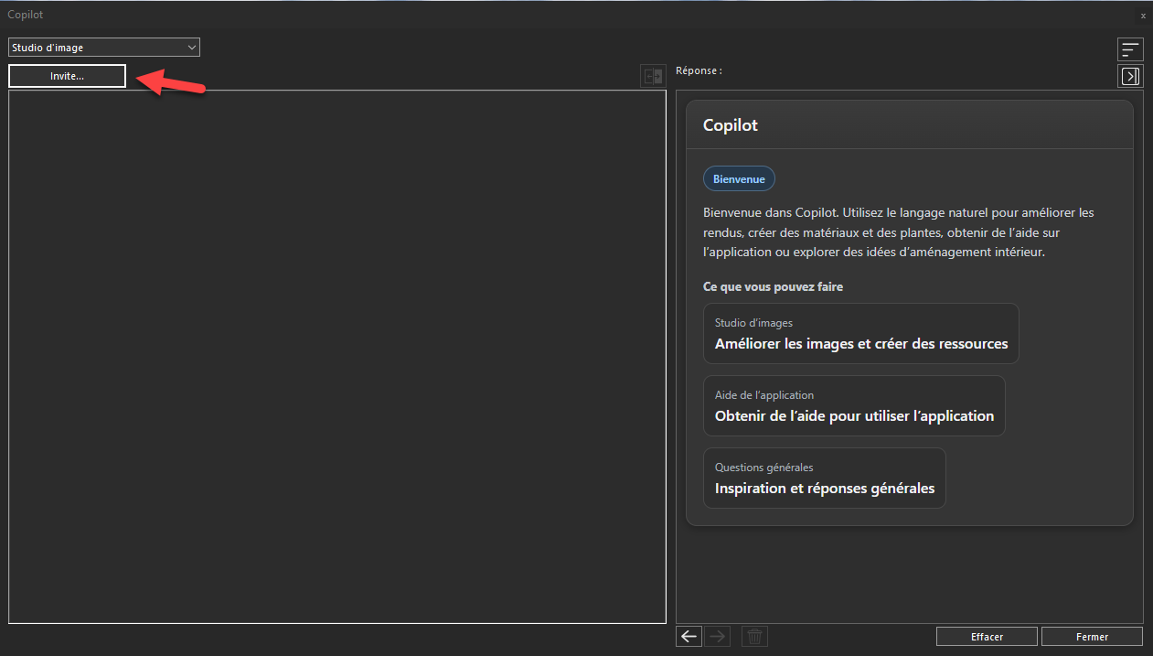1153x656 pixels.
Task: Open the filter lines menu icon
Action: [1130, 49]
